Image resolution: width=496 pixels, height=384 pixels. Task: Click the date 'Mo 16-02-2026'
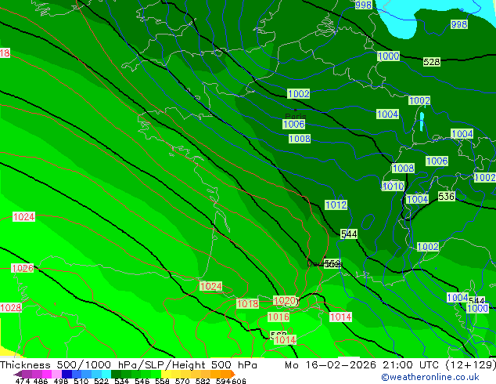330,365
